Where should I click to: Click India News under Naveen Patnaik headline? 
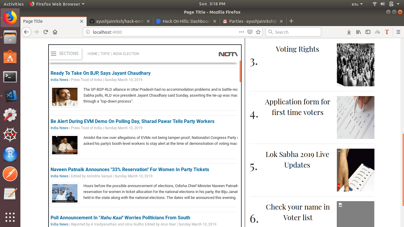pyautogui.click(x=59, y=176)
